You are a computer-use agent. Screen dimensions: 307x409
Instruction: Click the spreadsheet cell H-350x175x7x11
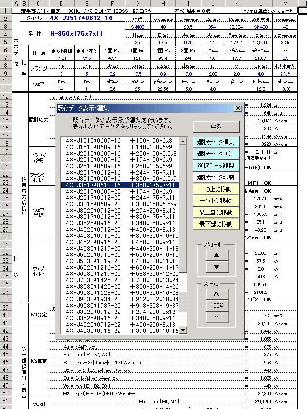pyautogui.click(x=87, y=33)
